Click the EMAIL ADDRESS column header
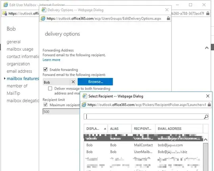 (179, 129)
